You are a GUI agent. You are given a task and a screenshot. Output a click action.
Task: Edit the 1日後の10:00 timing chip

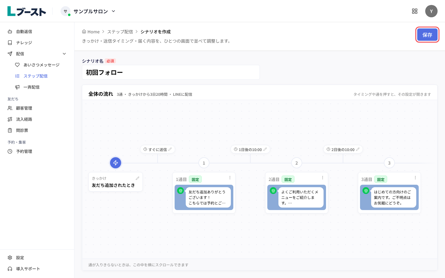click(x=250, y=150)
